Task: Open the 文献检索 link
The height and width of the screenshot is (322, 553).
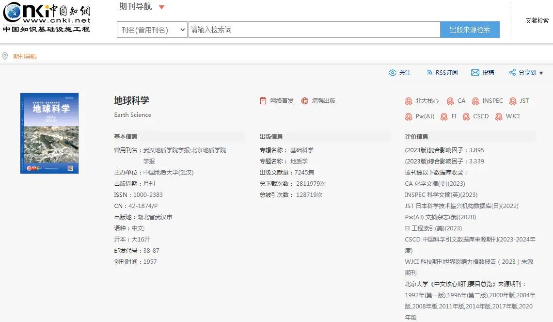Action: click(x=537, y=20)
